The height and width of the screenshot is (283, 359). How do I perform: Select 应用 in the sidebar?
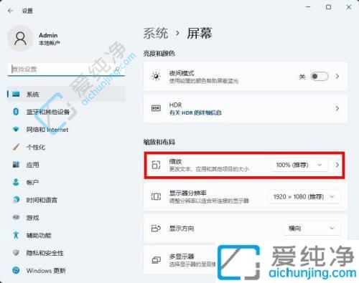pyautogui.click(x=66, y=165)
